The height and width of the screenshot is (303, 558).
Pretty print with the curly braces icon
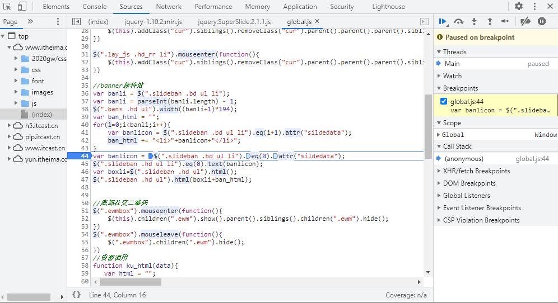tap(77, 295)
